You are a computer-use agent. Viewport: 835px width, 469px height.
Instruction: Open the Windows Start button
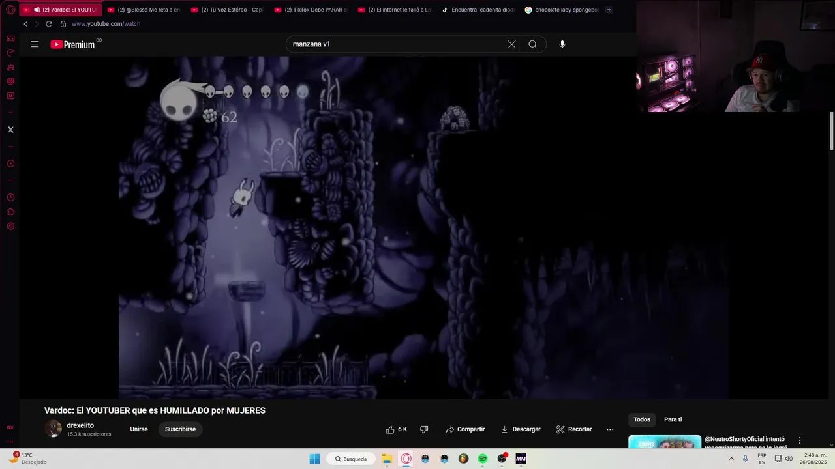coord(314,459)
